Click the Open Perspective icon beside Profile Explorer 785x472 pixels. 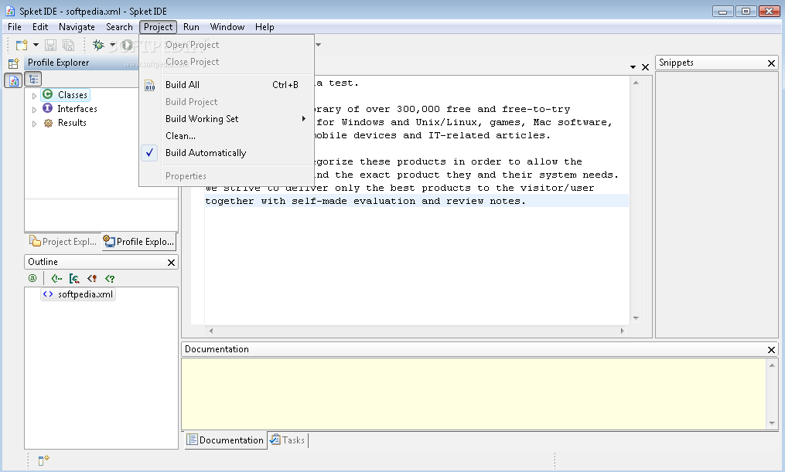tap(13, 63)
